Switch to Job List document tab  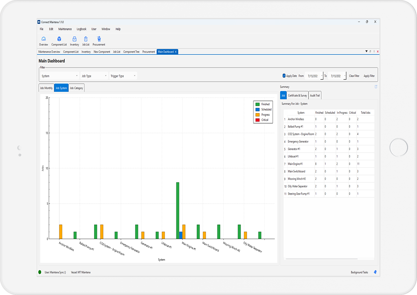(116, 52)
